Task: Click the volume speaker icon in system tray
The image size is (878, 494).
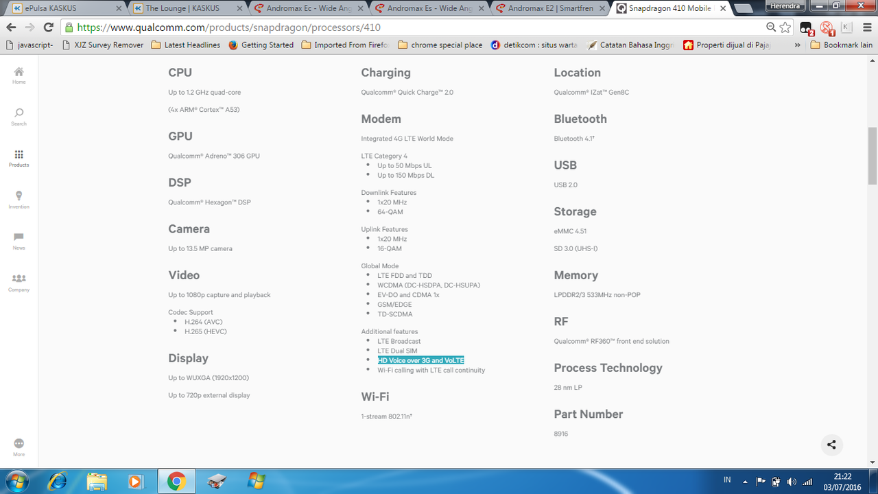Action: coord(792,482)
